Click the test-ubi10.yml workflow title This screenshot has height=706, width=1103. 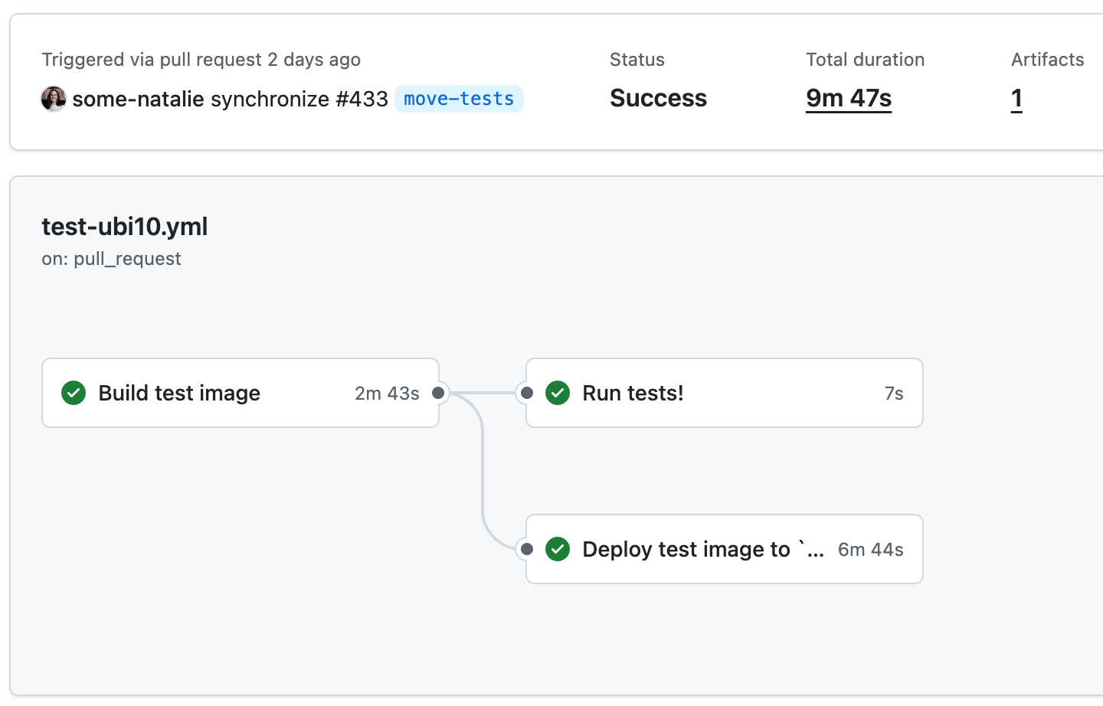(x=125, y=227)
